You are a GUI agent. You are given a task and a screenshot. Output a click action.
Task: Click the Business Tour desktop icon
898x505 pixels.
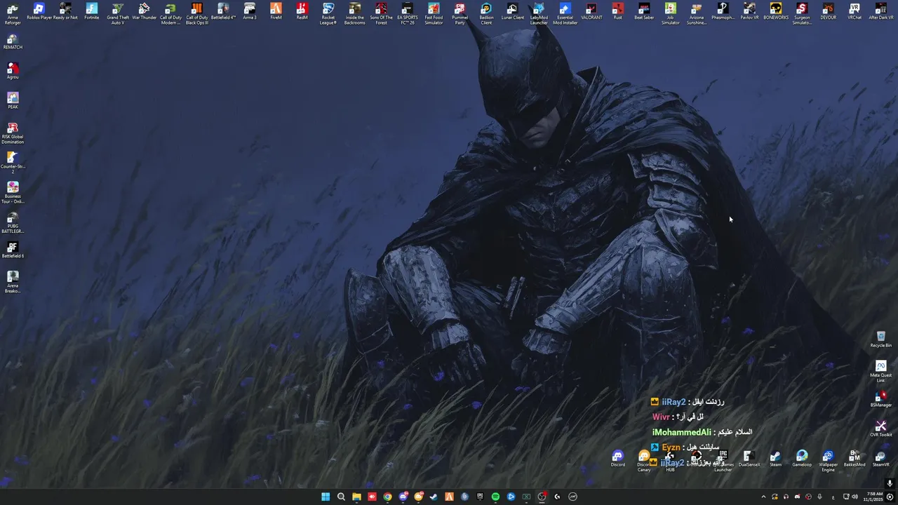13,192
